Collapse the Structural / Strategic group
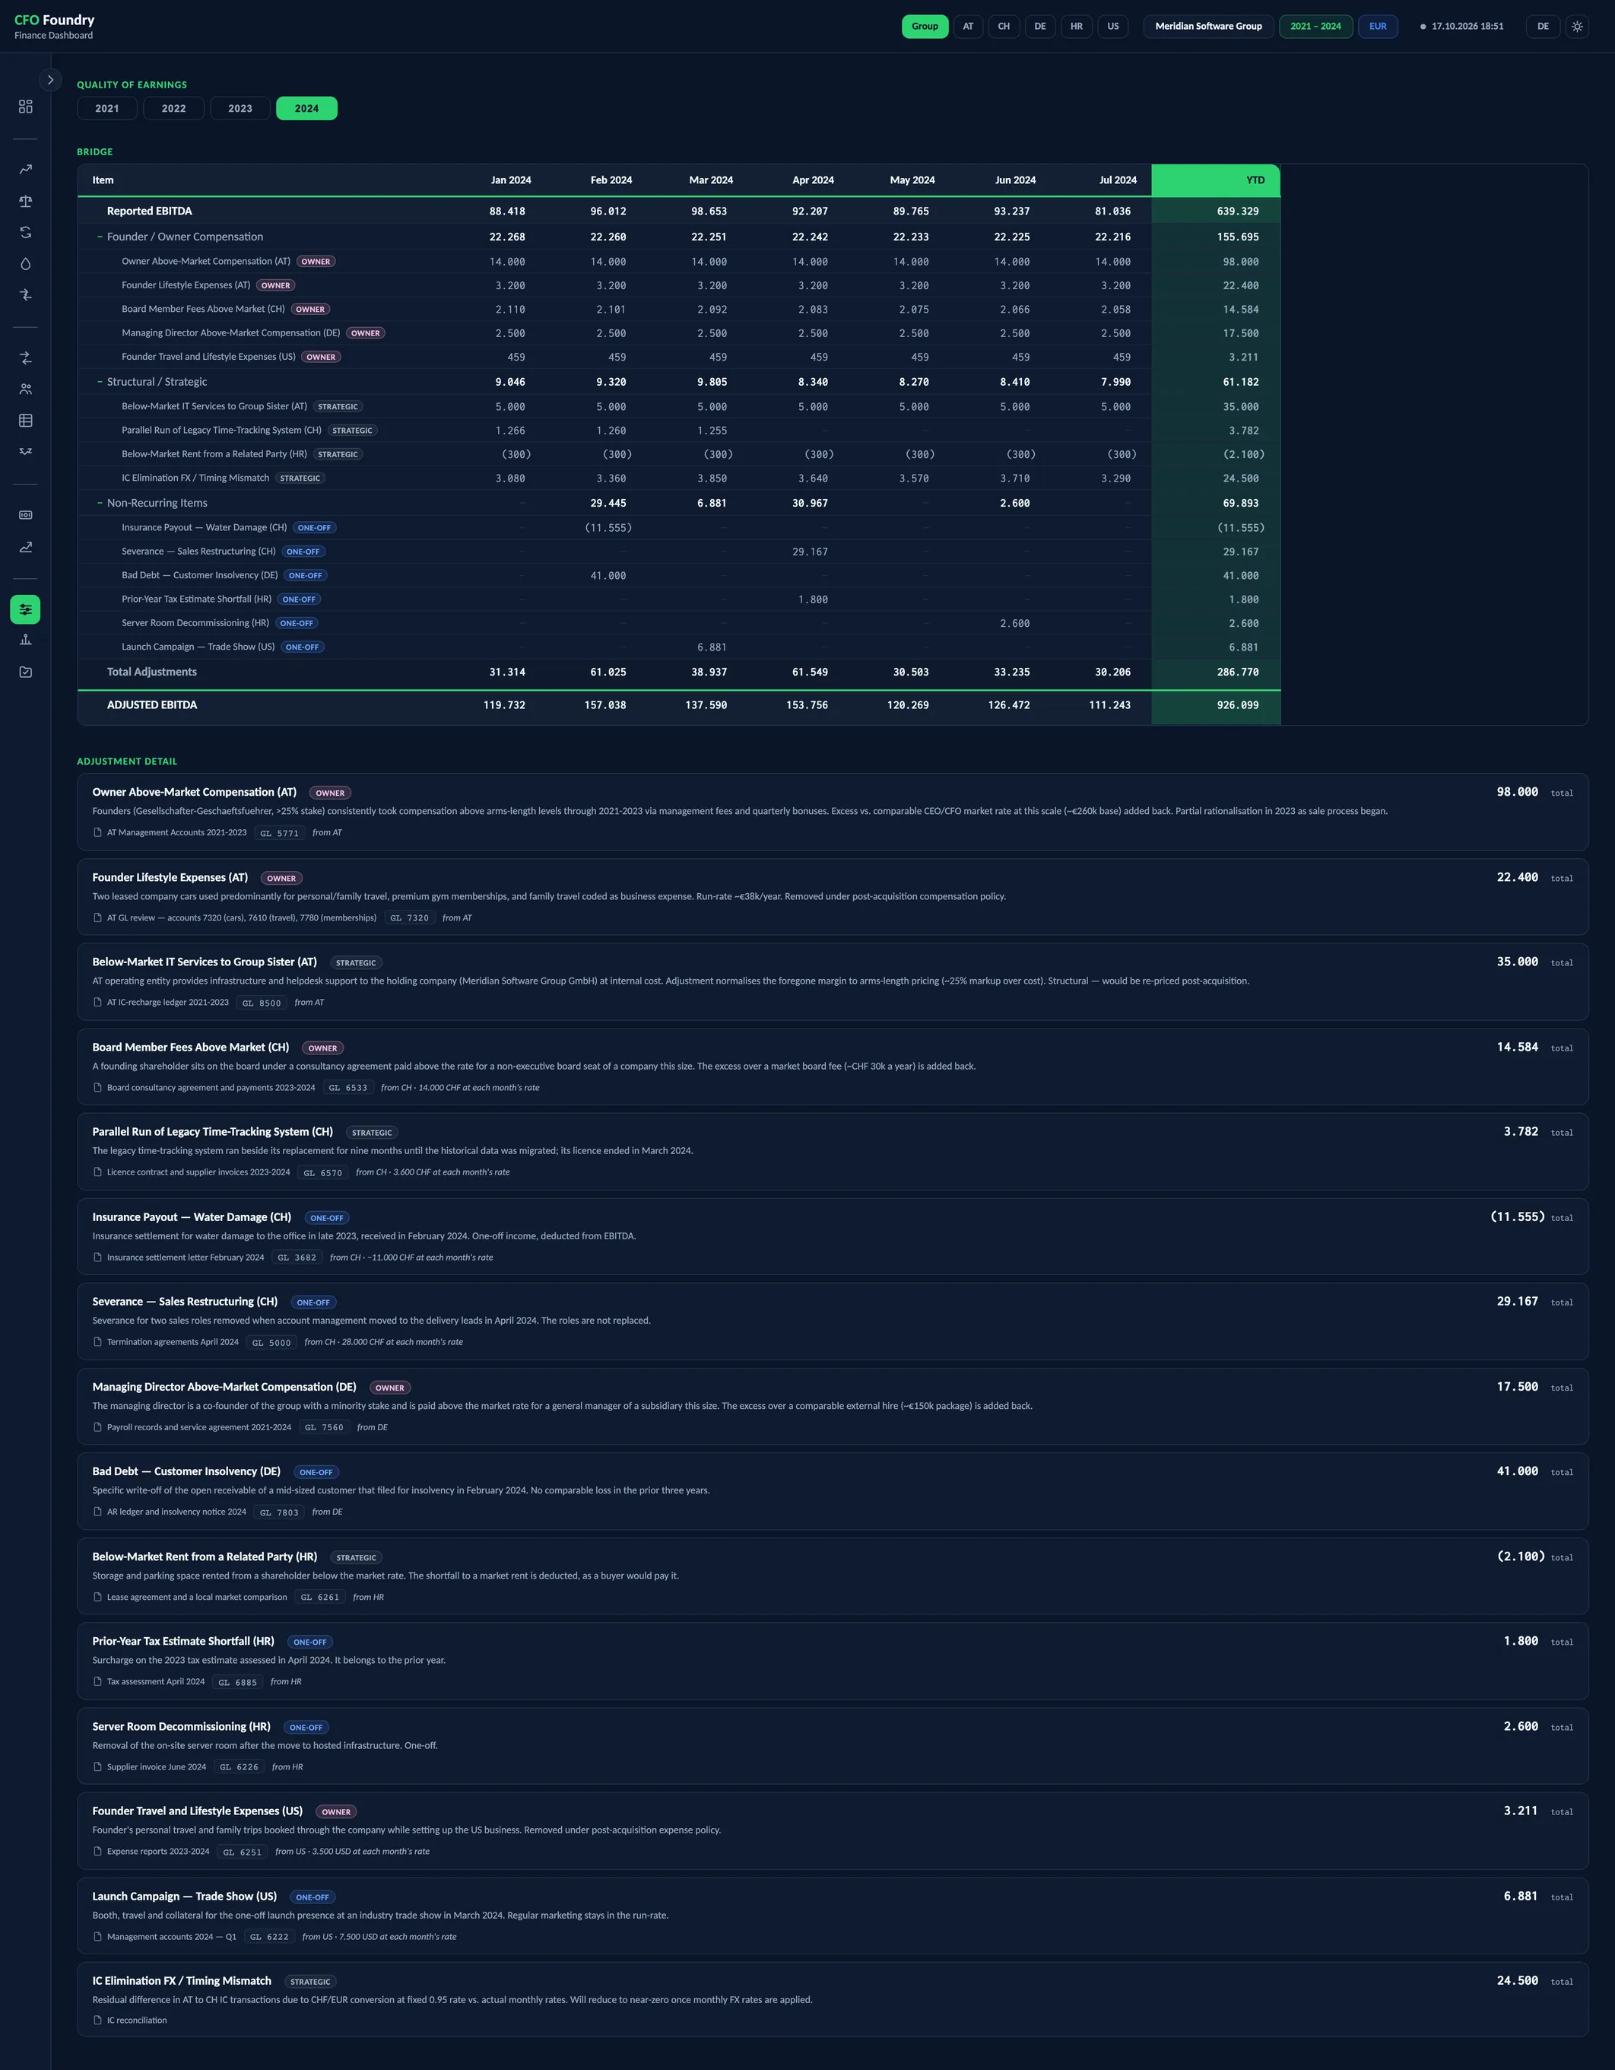1615x2070 pixels. [x=100, y=382]
